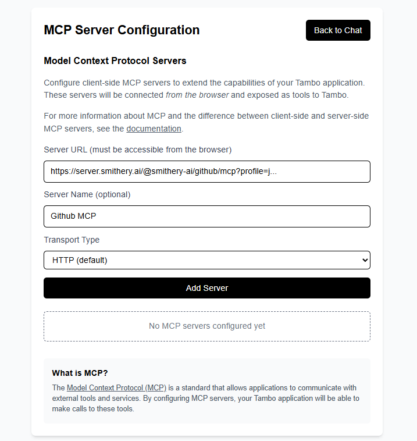Click the Add Server button
417x441 pixels.
pos(206,288)
